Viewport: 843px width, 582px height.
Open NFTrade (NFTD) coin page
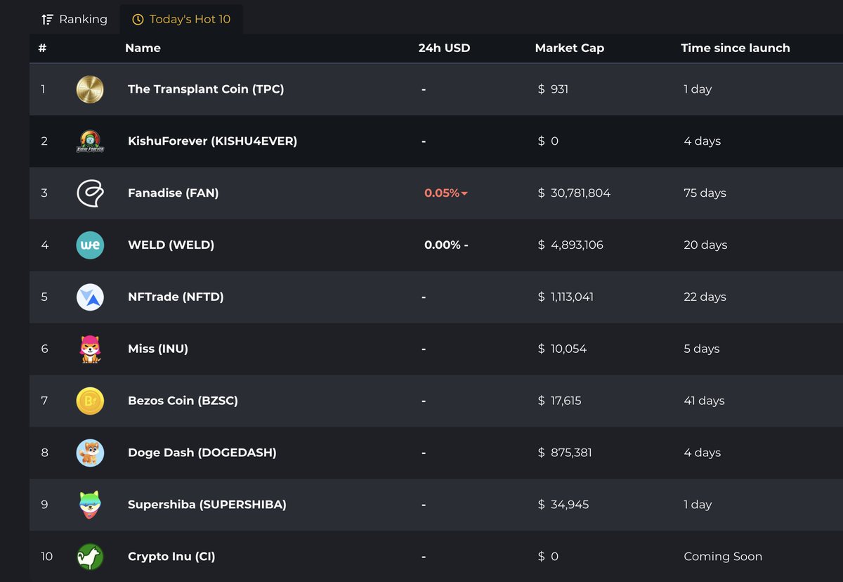tap(176, 297)
